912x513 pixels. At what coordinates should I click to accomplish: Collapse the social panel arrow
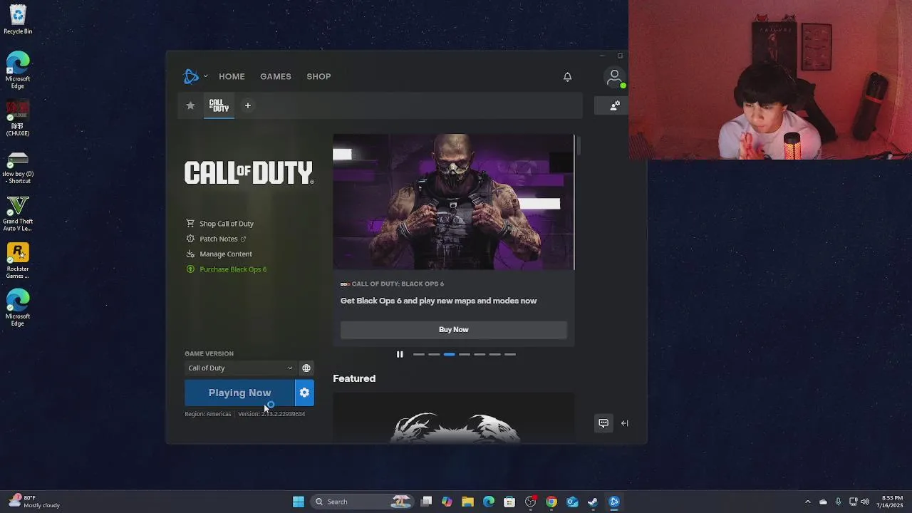pyautogui.click(x=625, y=423)
